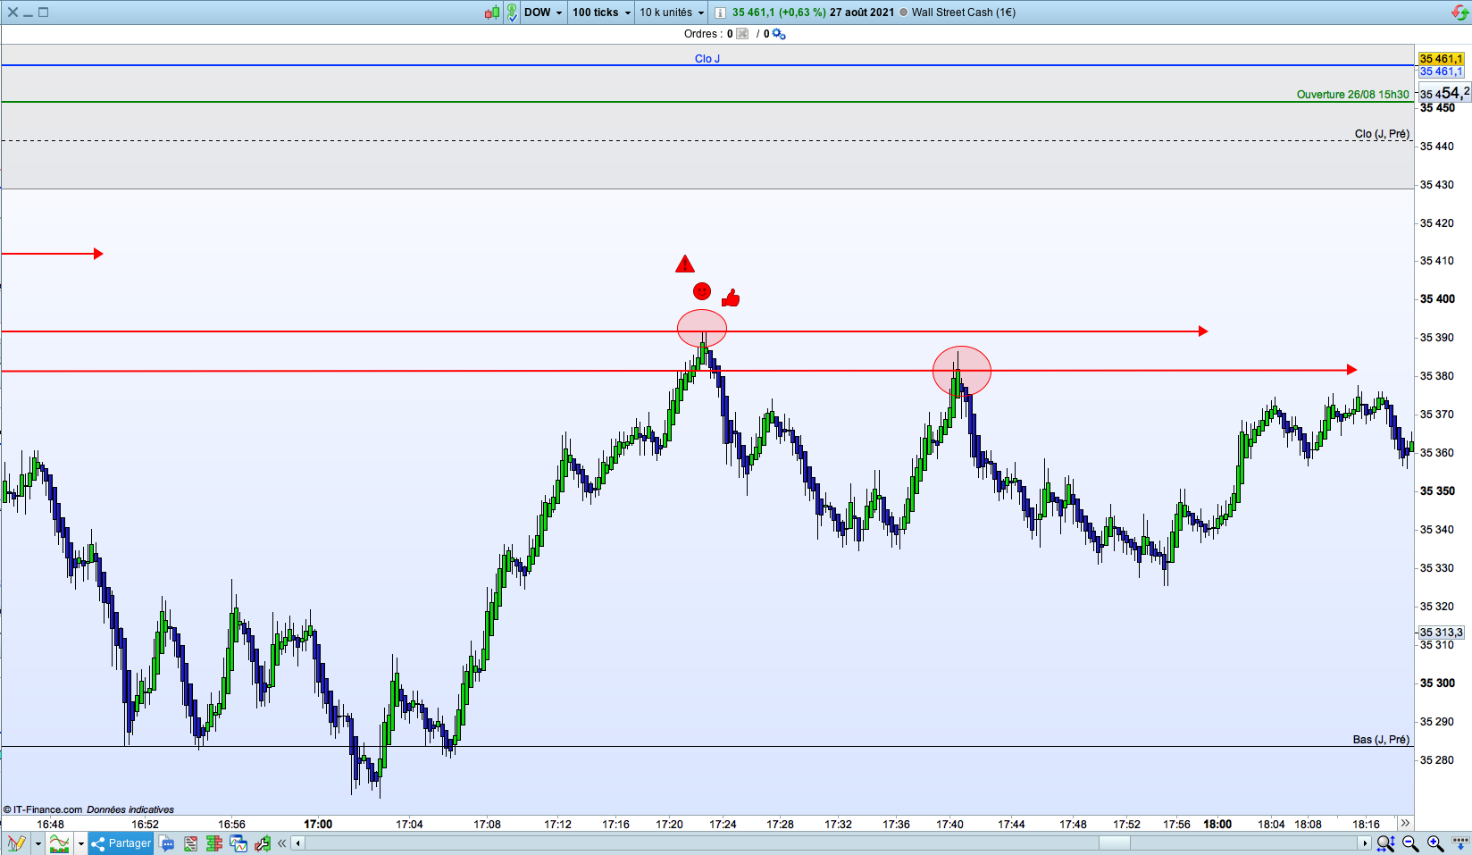The width and height of the screenshot is (1472, 855).
Task: Select the red warning triangle marker
Action: point(685,264)
